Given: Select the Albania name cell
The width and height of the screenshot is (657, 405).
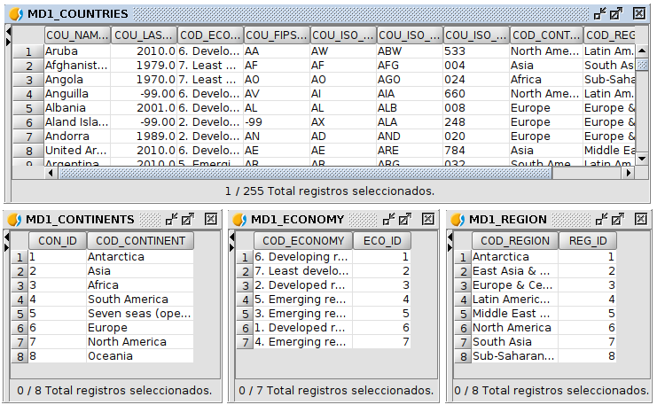Looking at the screenshot, I should coord(77,107).
